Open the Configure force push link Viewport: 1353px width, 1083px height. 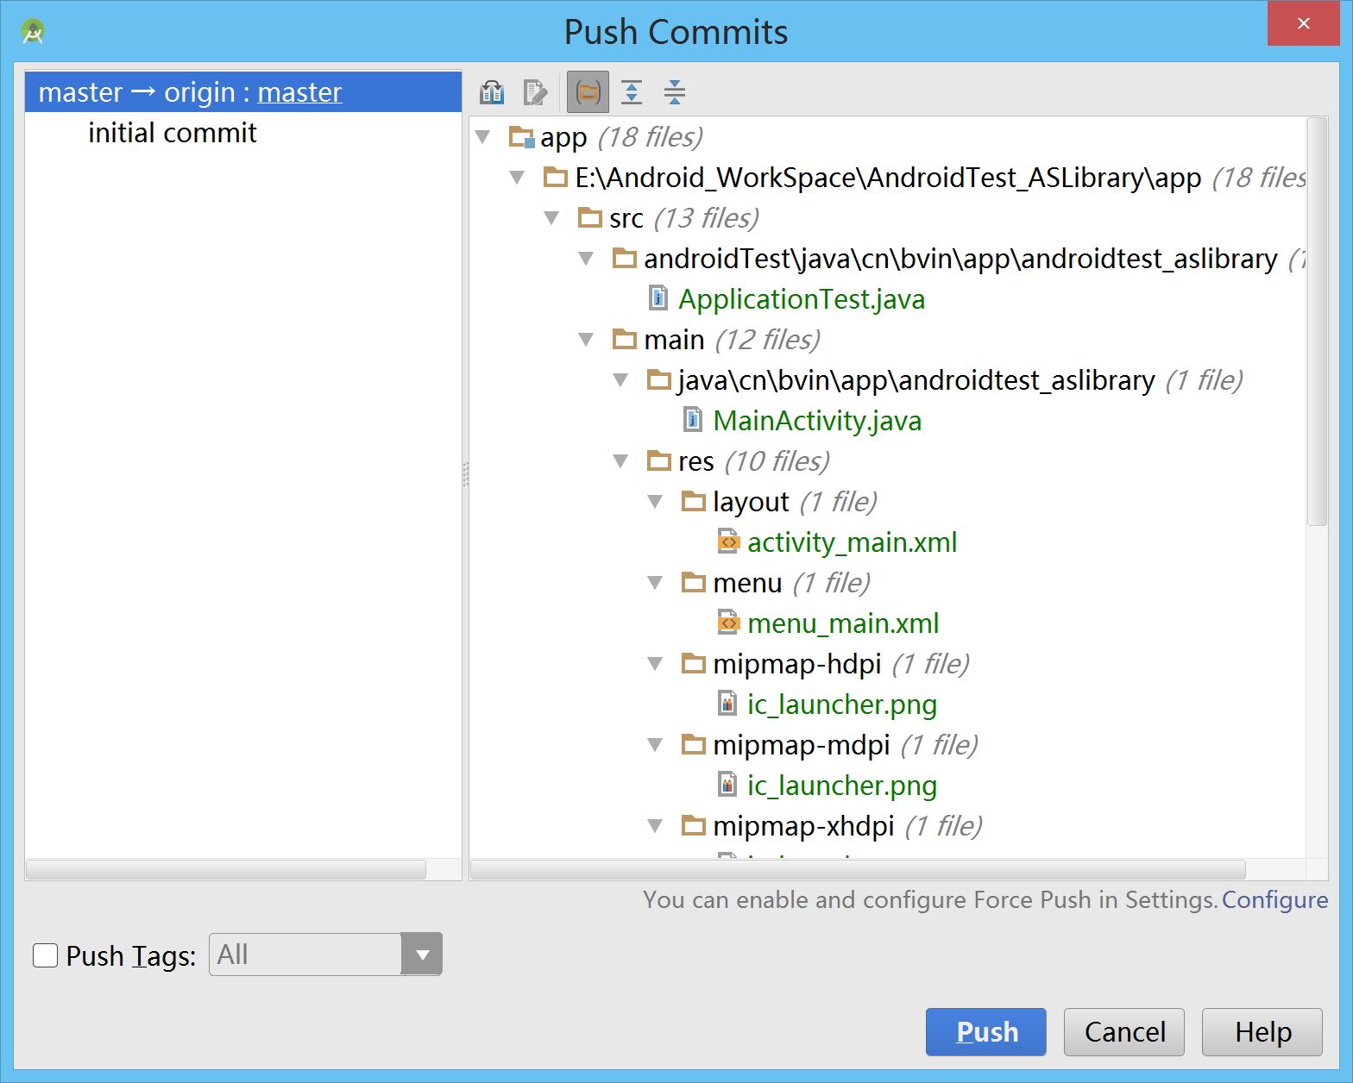coord(1274,899)
